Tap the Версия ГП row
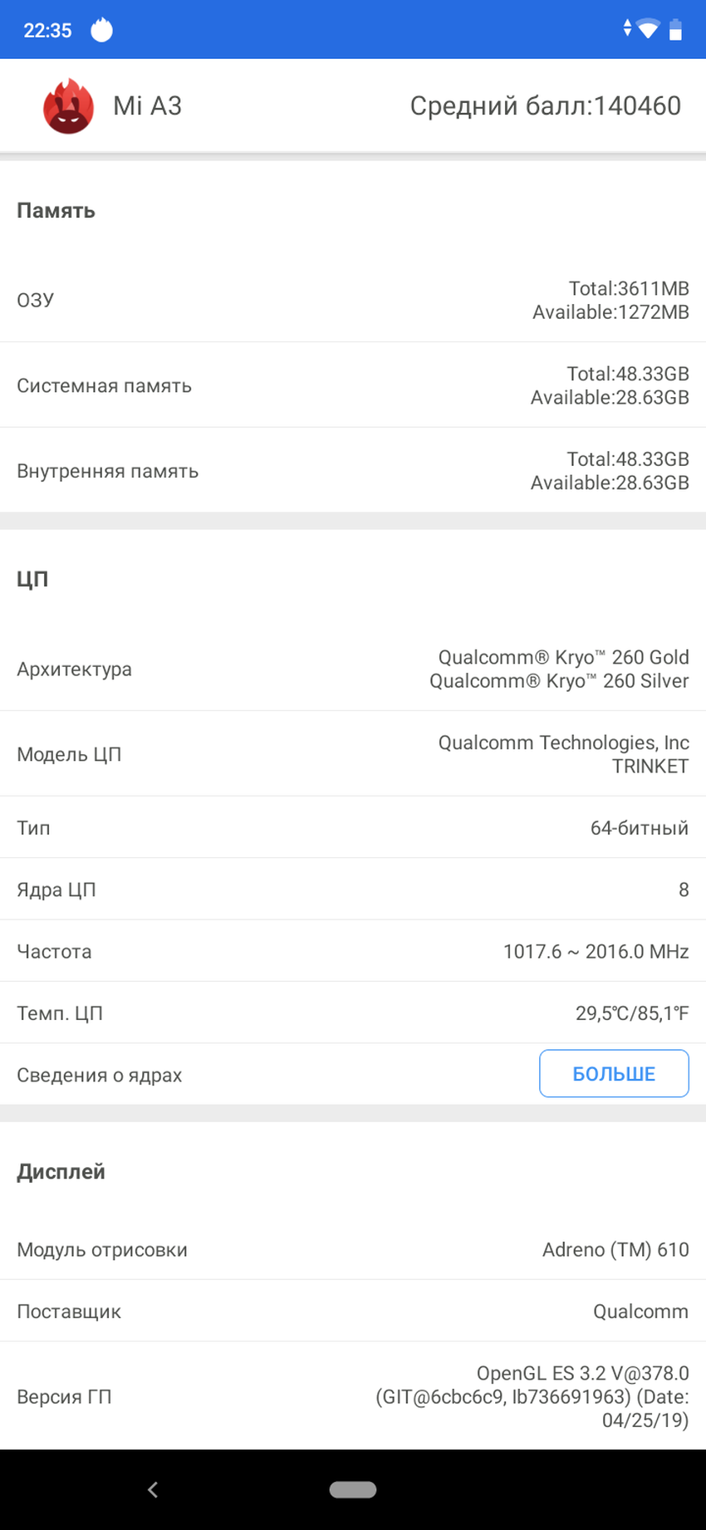 (x=353, y=1396)
